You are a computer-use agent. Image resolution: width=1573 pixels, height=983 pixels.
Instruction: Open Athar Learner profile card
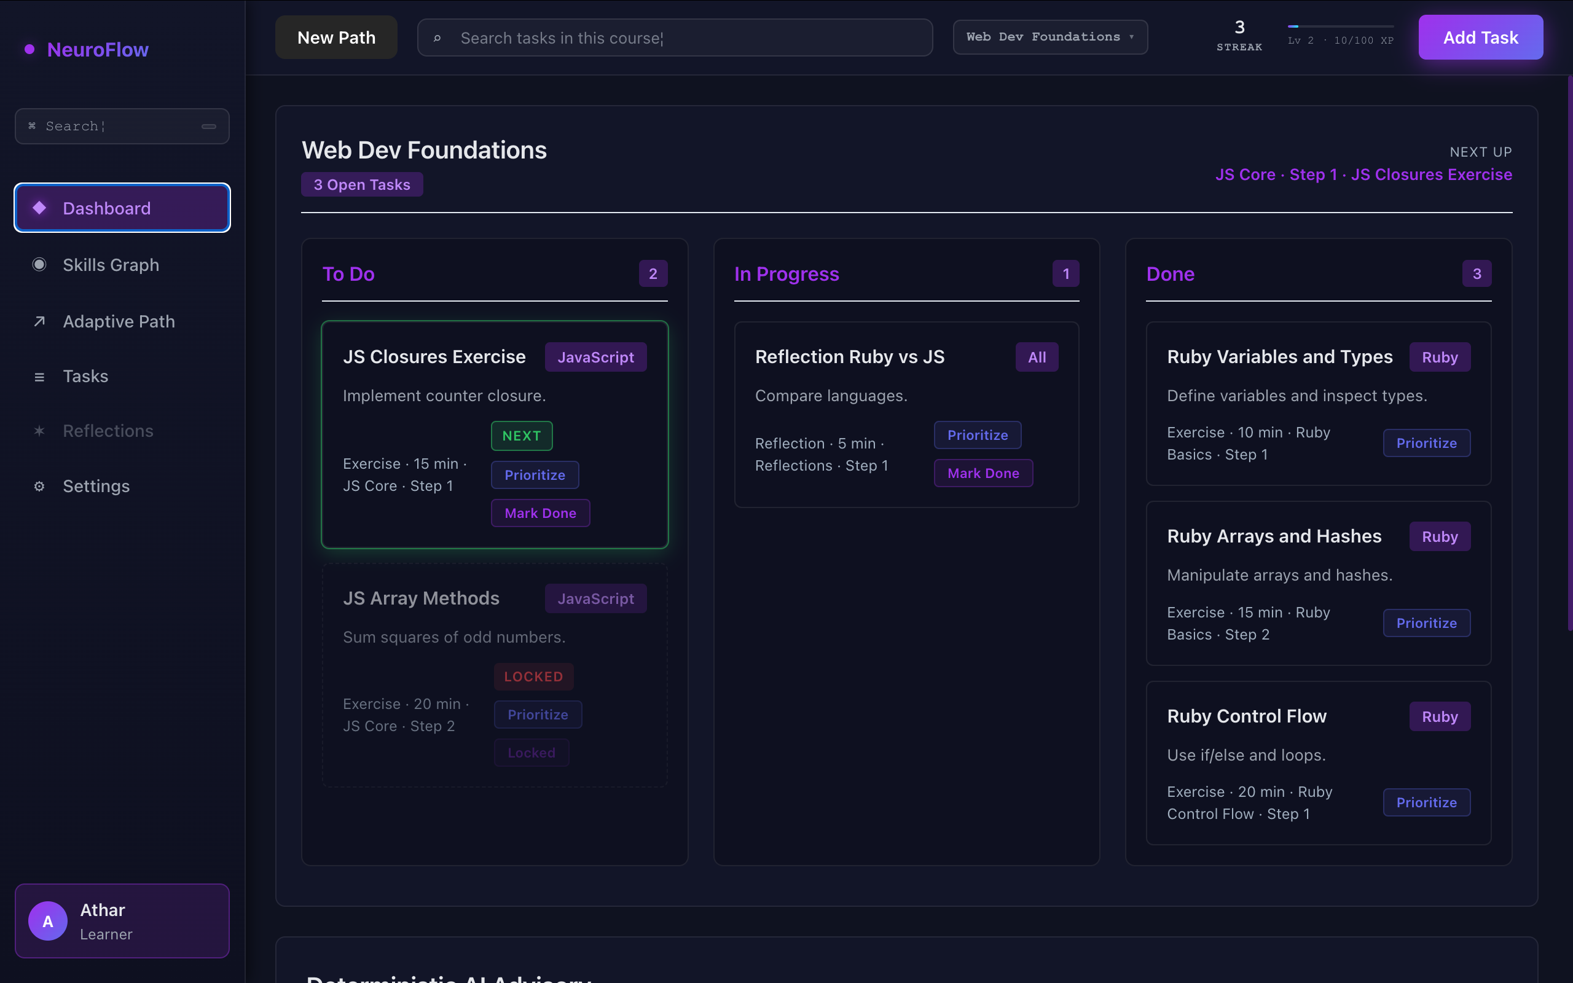pyautogui.click(x=122, y=920)
